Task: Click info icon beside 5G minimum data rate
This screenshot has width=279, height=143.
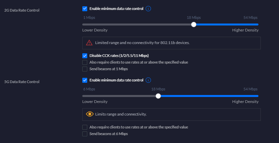Action: pos(148,80)
